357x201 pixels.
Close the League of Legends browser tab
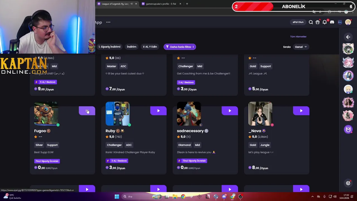point(136,4)
